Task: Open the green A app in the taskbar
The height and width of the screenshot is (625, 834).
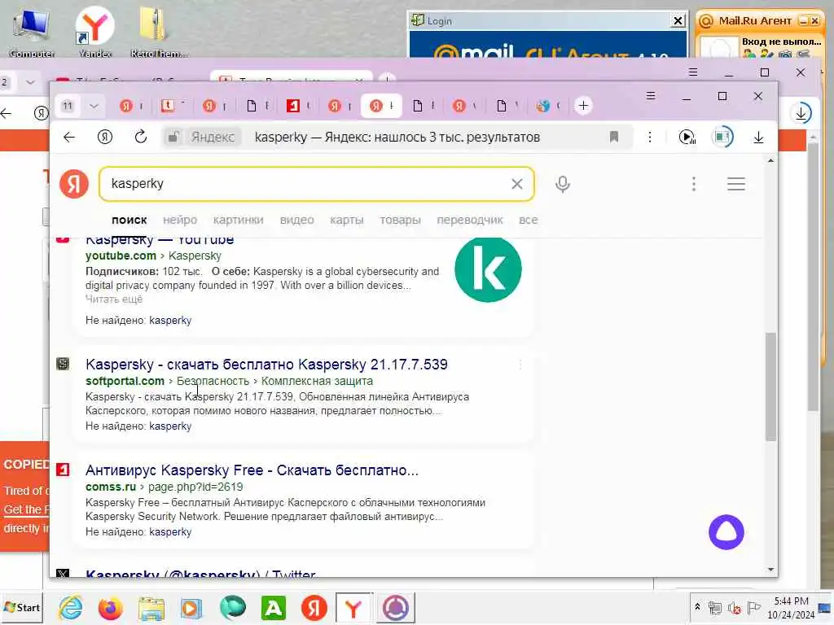Action: coord(274,607)
